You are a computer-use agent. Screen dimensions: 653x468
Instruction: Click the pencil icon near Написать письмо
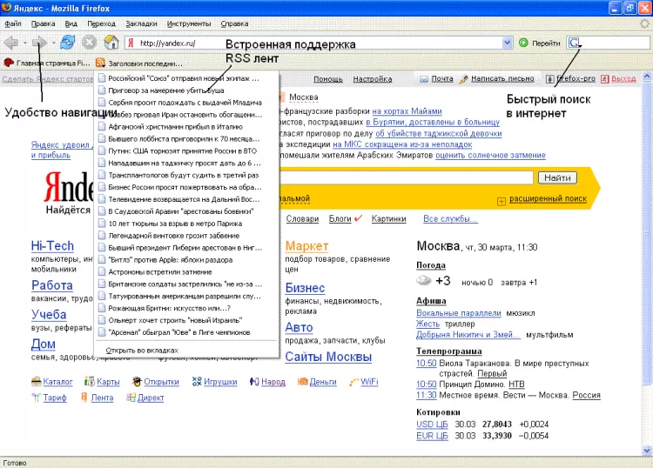463,78
